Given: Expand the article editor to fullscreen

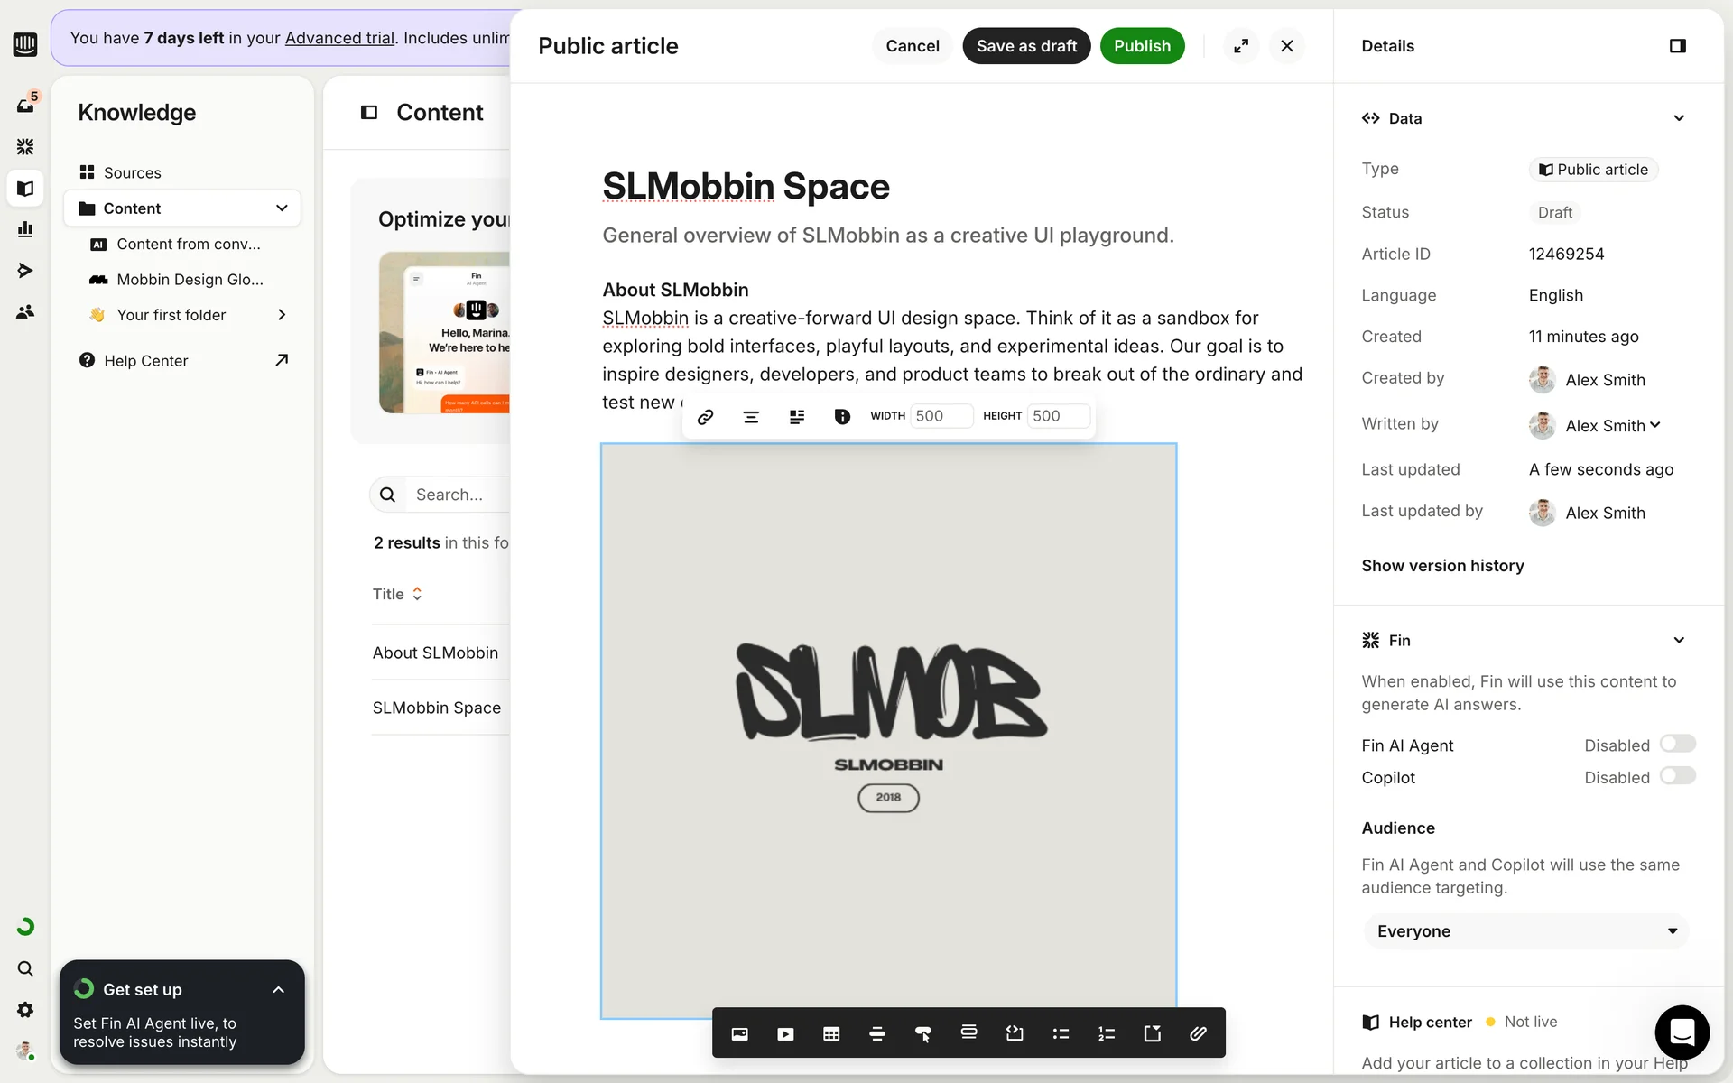Looking at the screenshot, I should coord(1241,46).
